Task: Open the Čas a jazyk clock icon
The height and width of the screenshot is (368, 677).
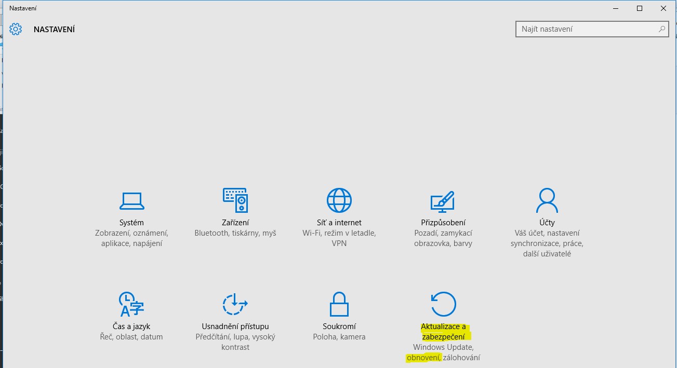Action: pyautogui.click(x=131, y=304)
